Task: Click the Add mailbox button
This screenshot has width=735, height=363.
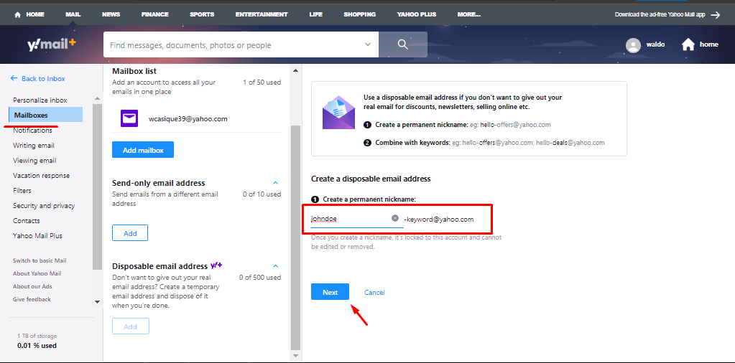Action: click(143, 150)
